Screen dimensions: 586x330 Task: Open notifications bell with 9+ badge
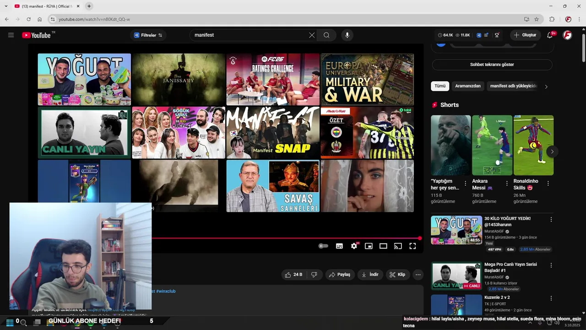pos(550,35)
